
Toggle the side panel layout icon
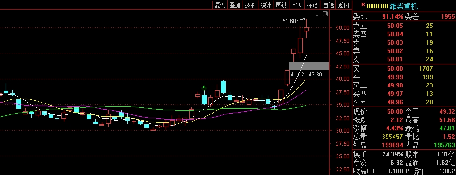point(325,14)
